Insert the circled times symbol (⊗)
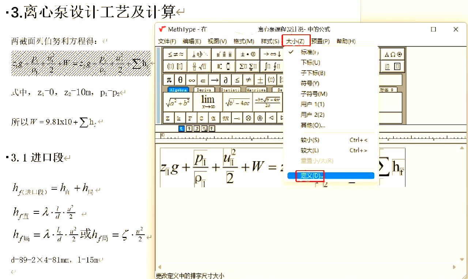Viewport: 468px width, 279px height. 248,118
